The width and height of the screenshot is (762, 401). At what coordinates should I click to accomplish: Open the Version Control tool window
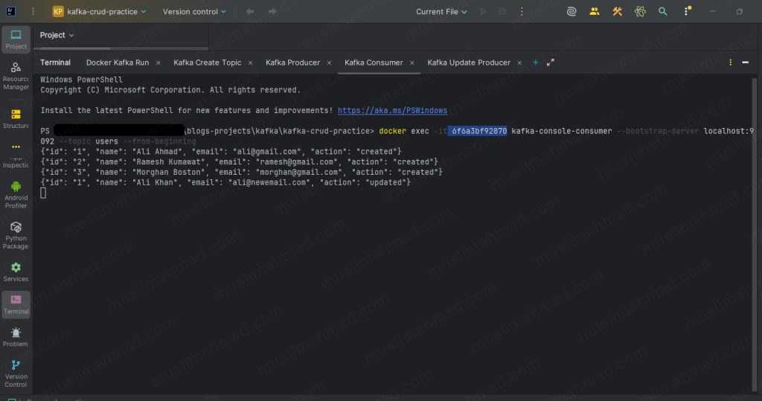pos(16,373)
